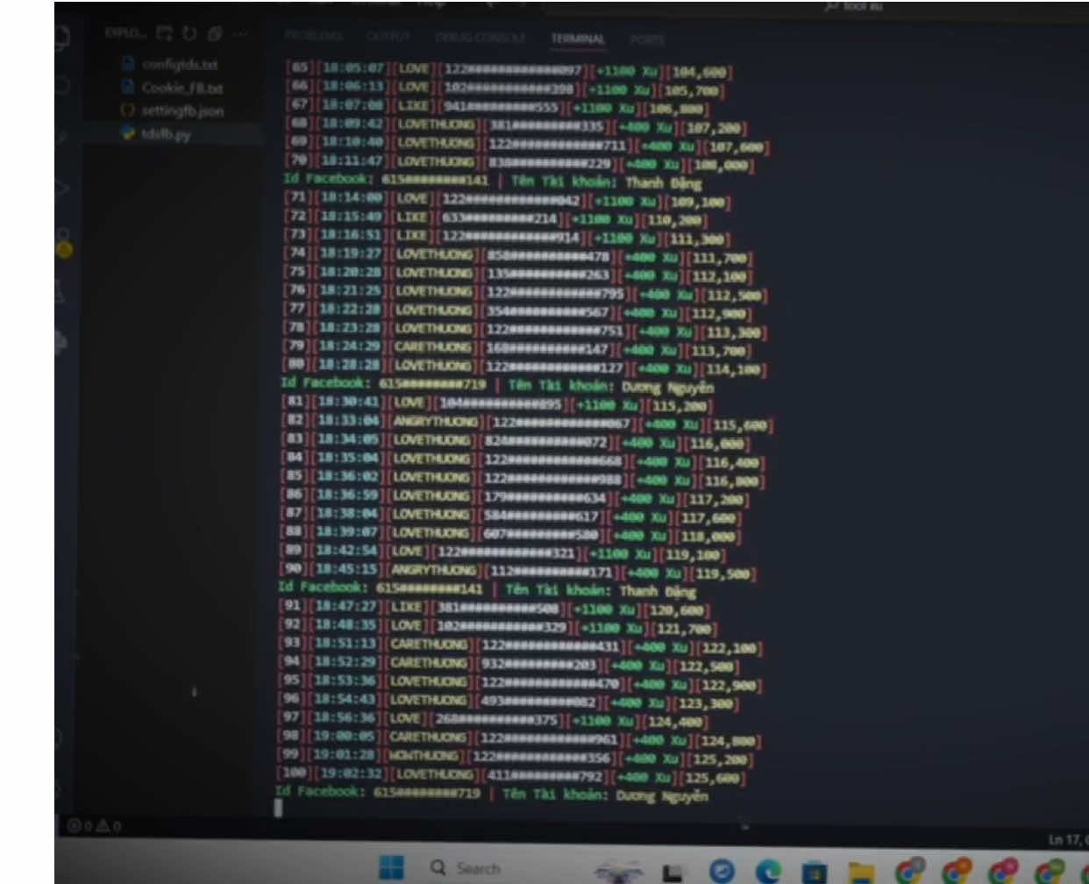Click the Ln 17 cursor position indicator

tap(1068, 840)
